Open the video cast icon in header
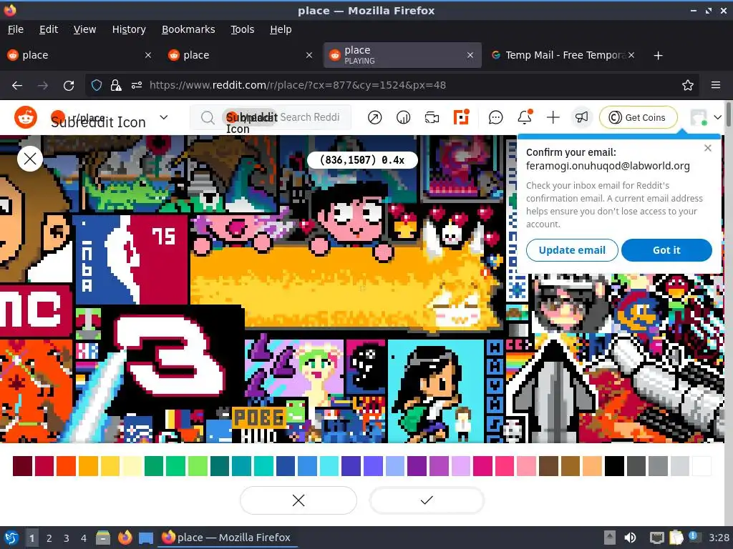733x549 pixels. 432,118
